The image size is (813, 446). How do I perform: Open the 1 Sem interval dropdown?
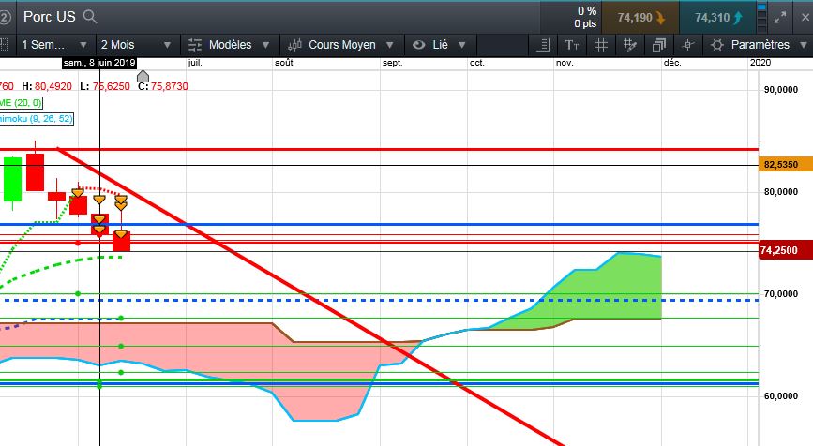pyautogui.click(x=54, y=45)
